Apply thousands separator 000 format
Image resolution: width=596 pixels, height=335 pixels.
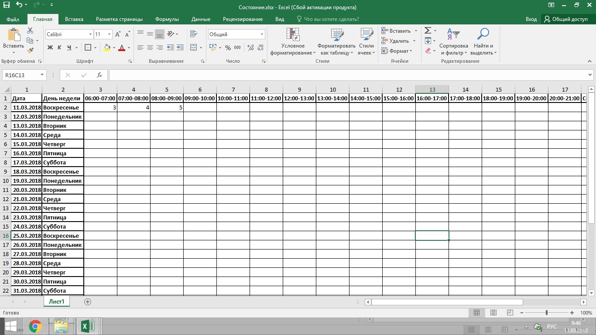(237, 48)
